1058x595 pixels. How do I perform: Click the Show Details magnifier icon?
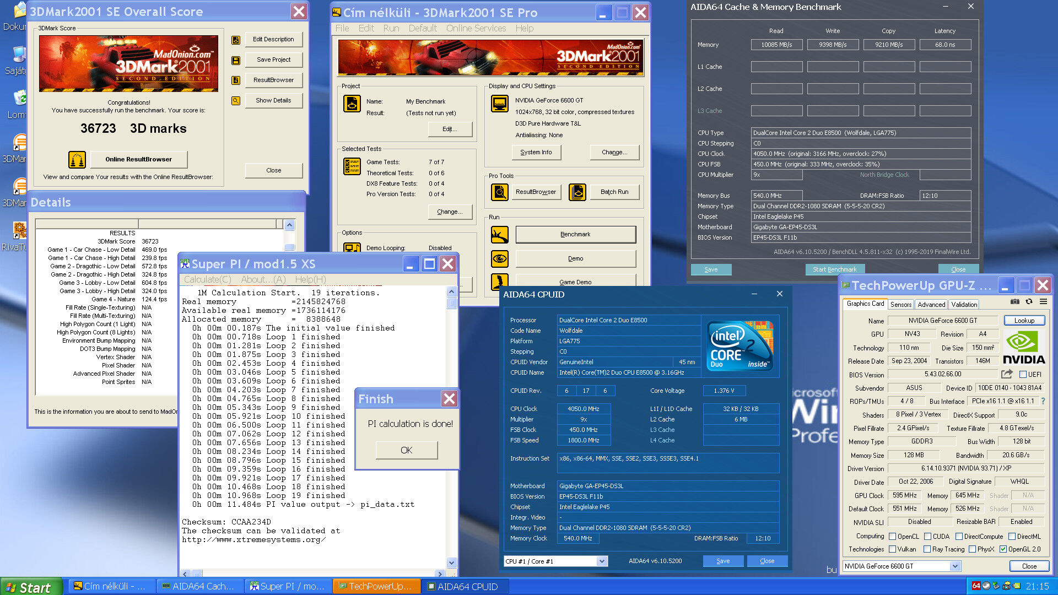[236, 101]
